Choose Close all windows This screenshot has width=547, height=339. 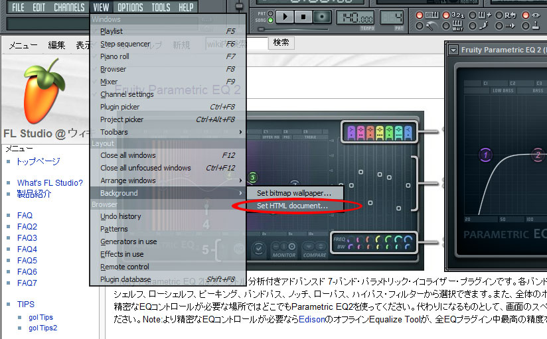click(x=168, y=155)
